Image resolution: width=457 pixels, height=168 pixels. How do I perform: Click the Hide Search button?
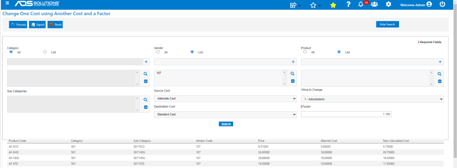click(x=387, y=24)
